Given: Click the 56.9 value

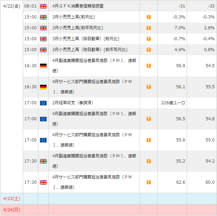Looking at the screenshot, I should (181, 66).
